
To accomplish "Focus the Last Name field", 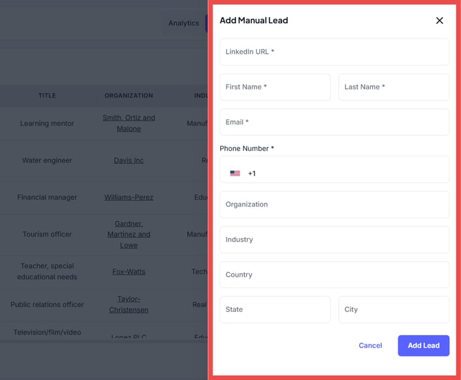I will coord(394,87).
